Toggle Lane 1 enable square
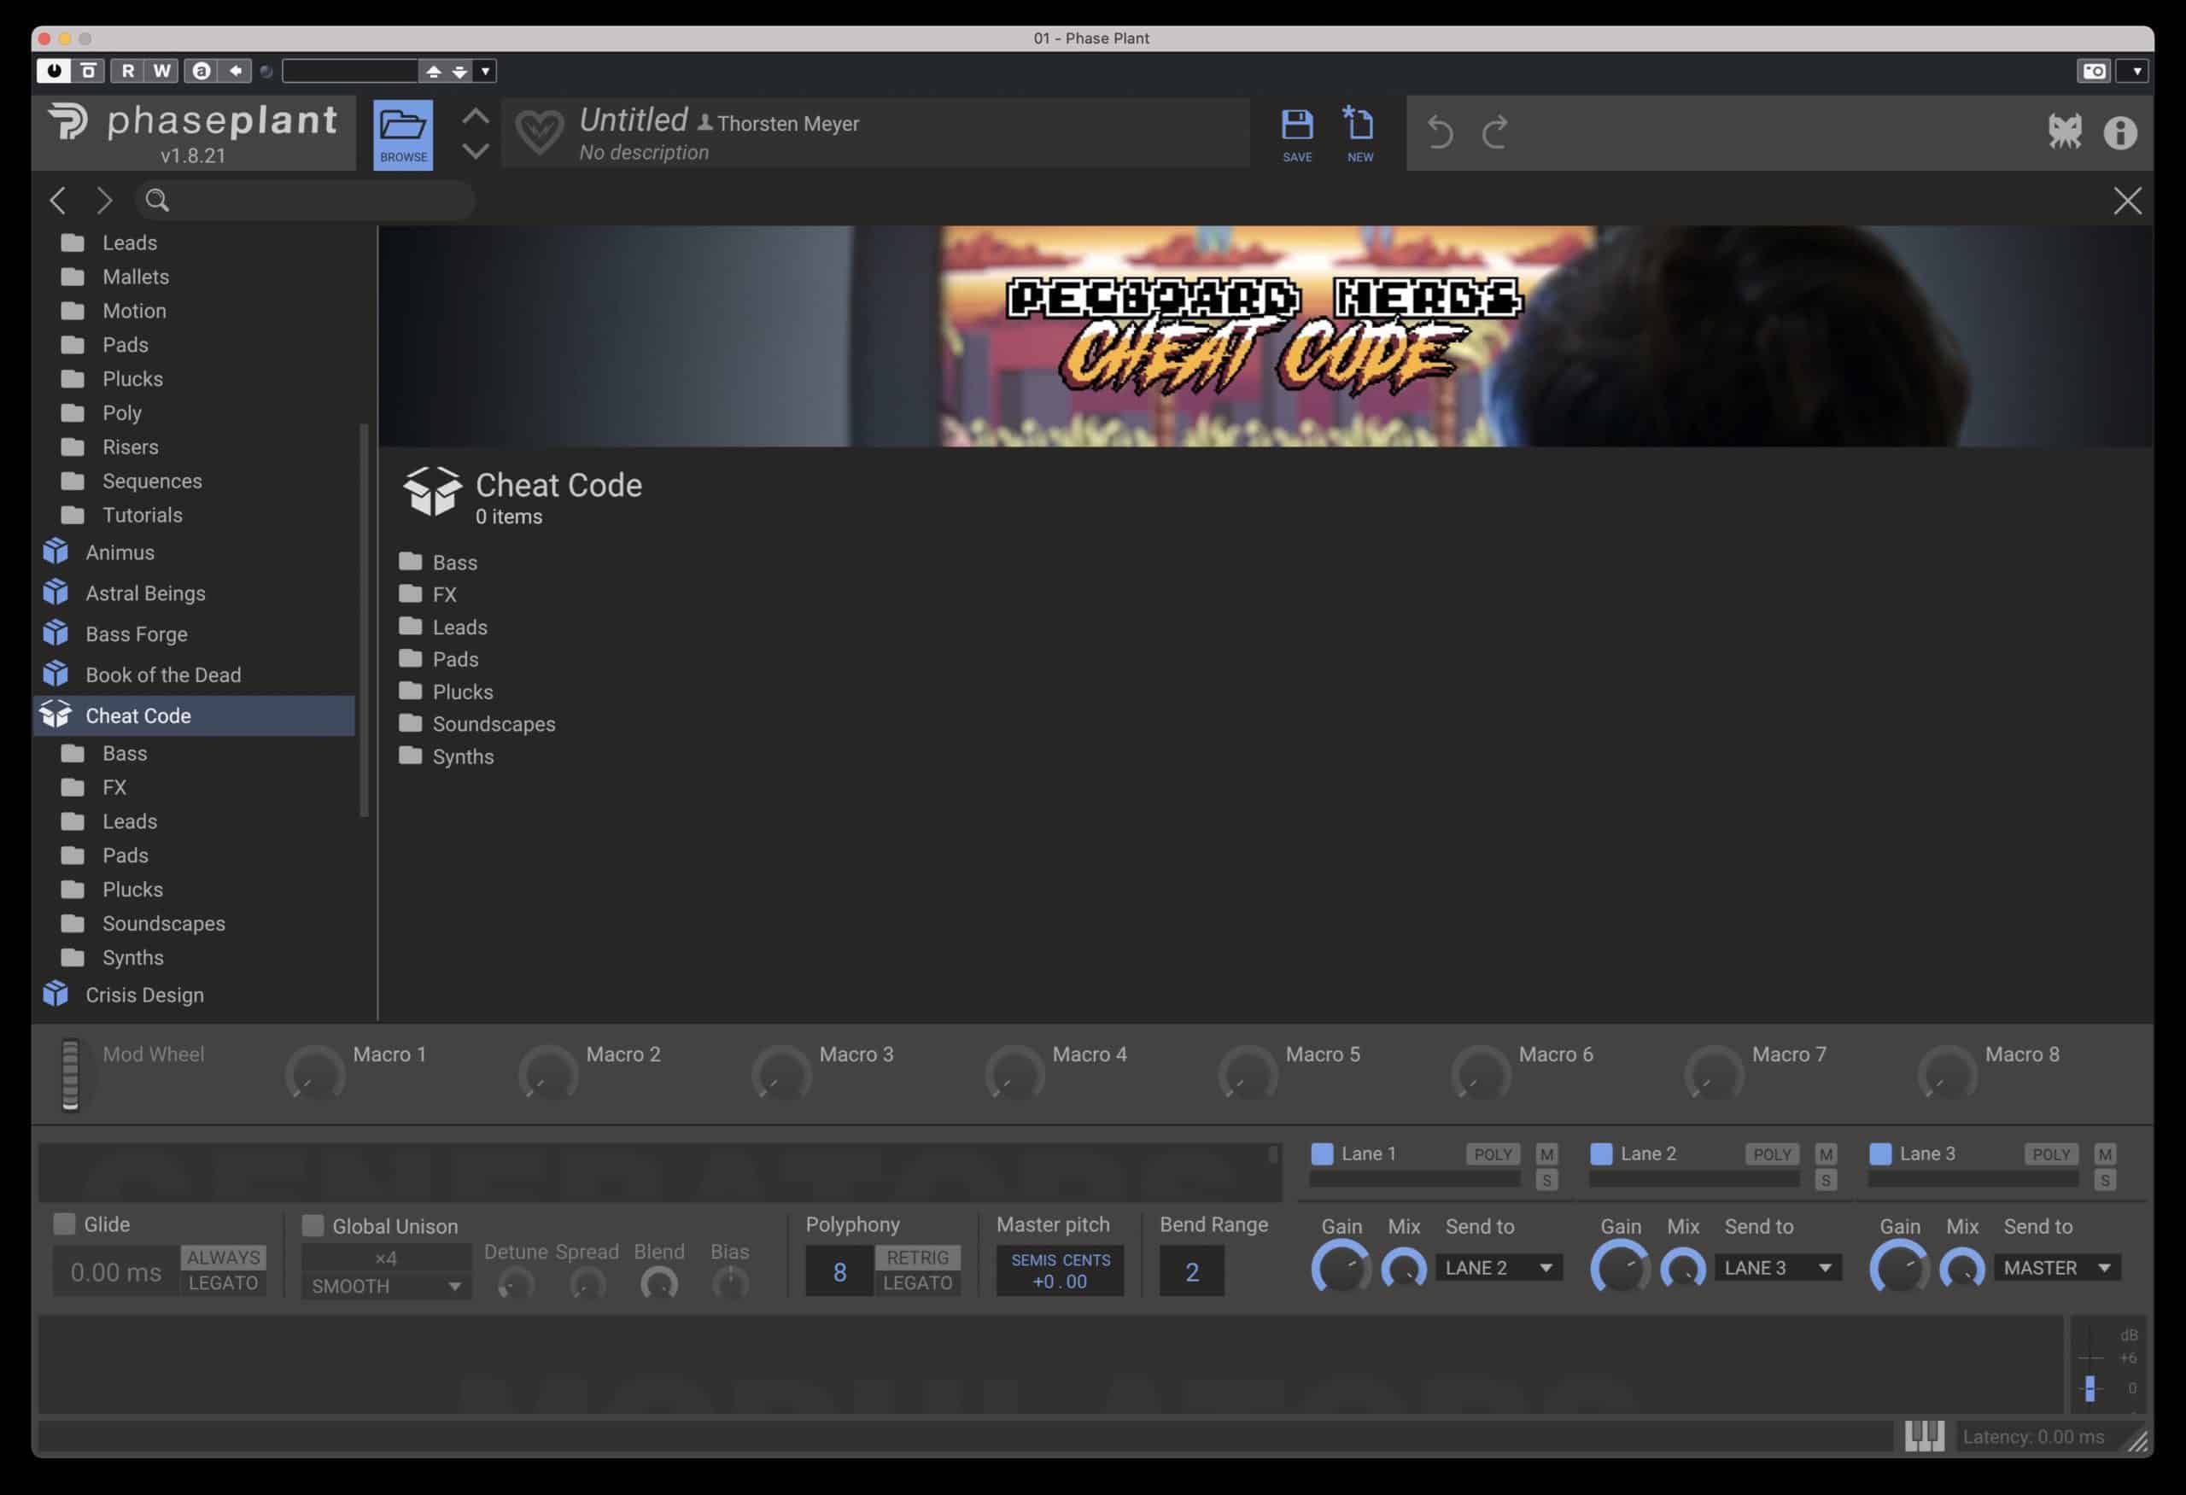The width and height of the screenshot is (2186, 1495). 1322,1153
